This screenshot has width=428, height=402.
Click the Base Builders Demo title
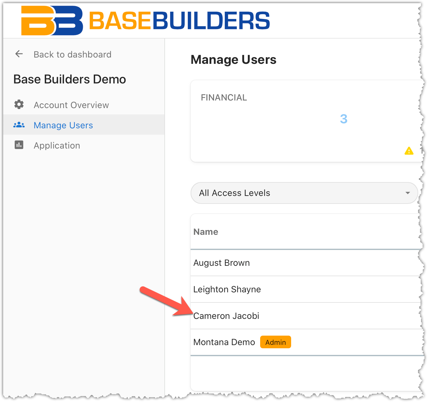70,79
